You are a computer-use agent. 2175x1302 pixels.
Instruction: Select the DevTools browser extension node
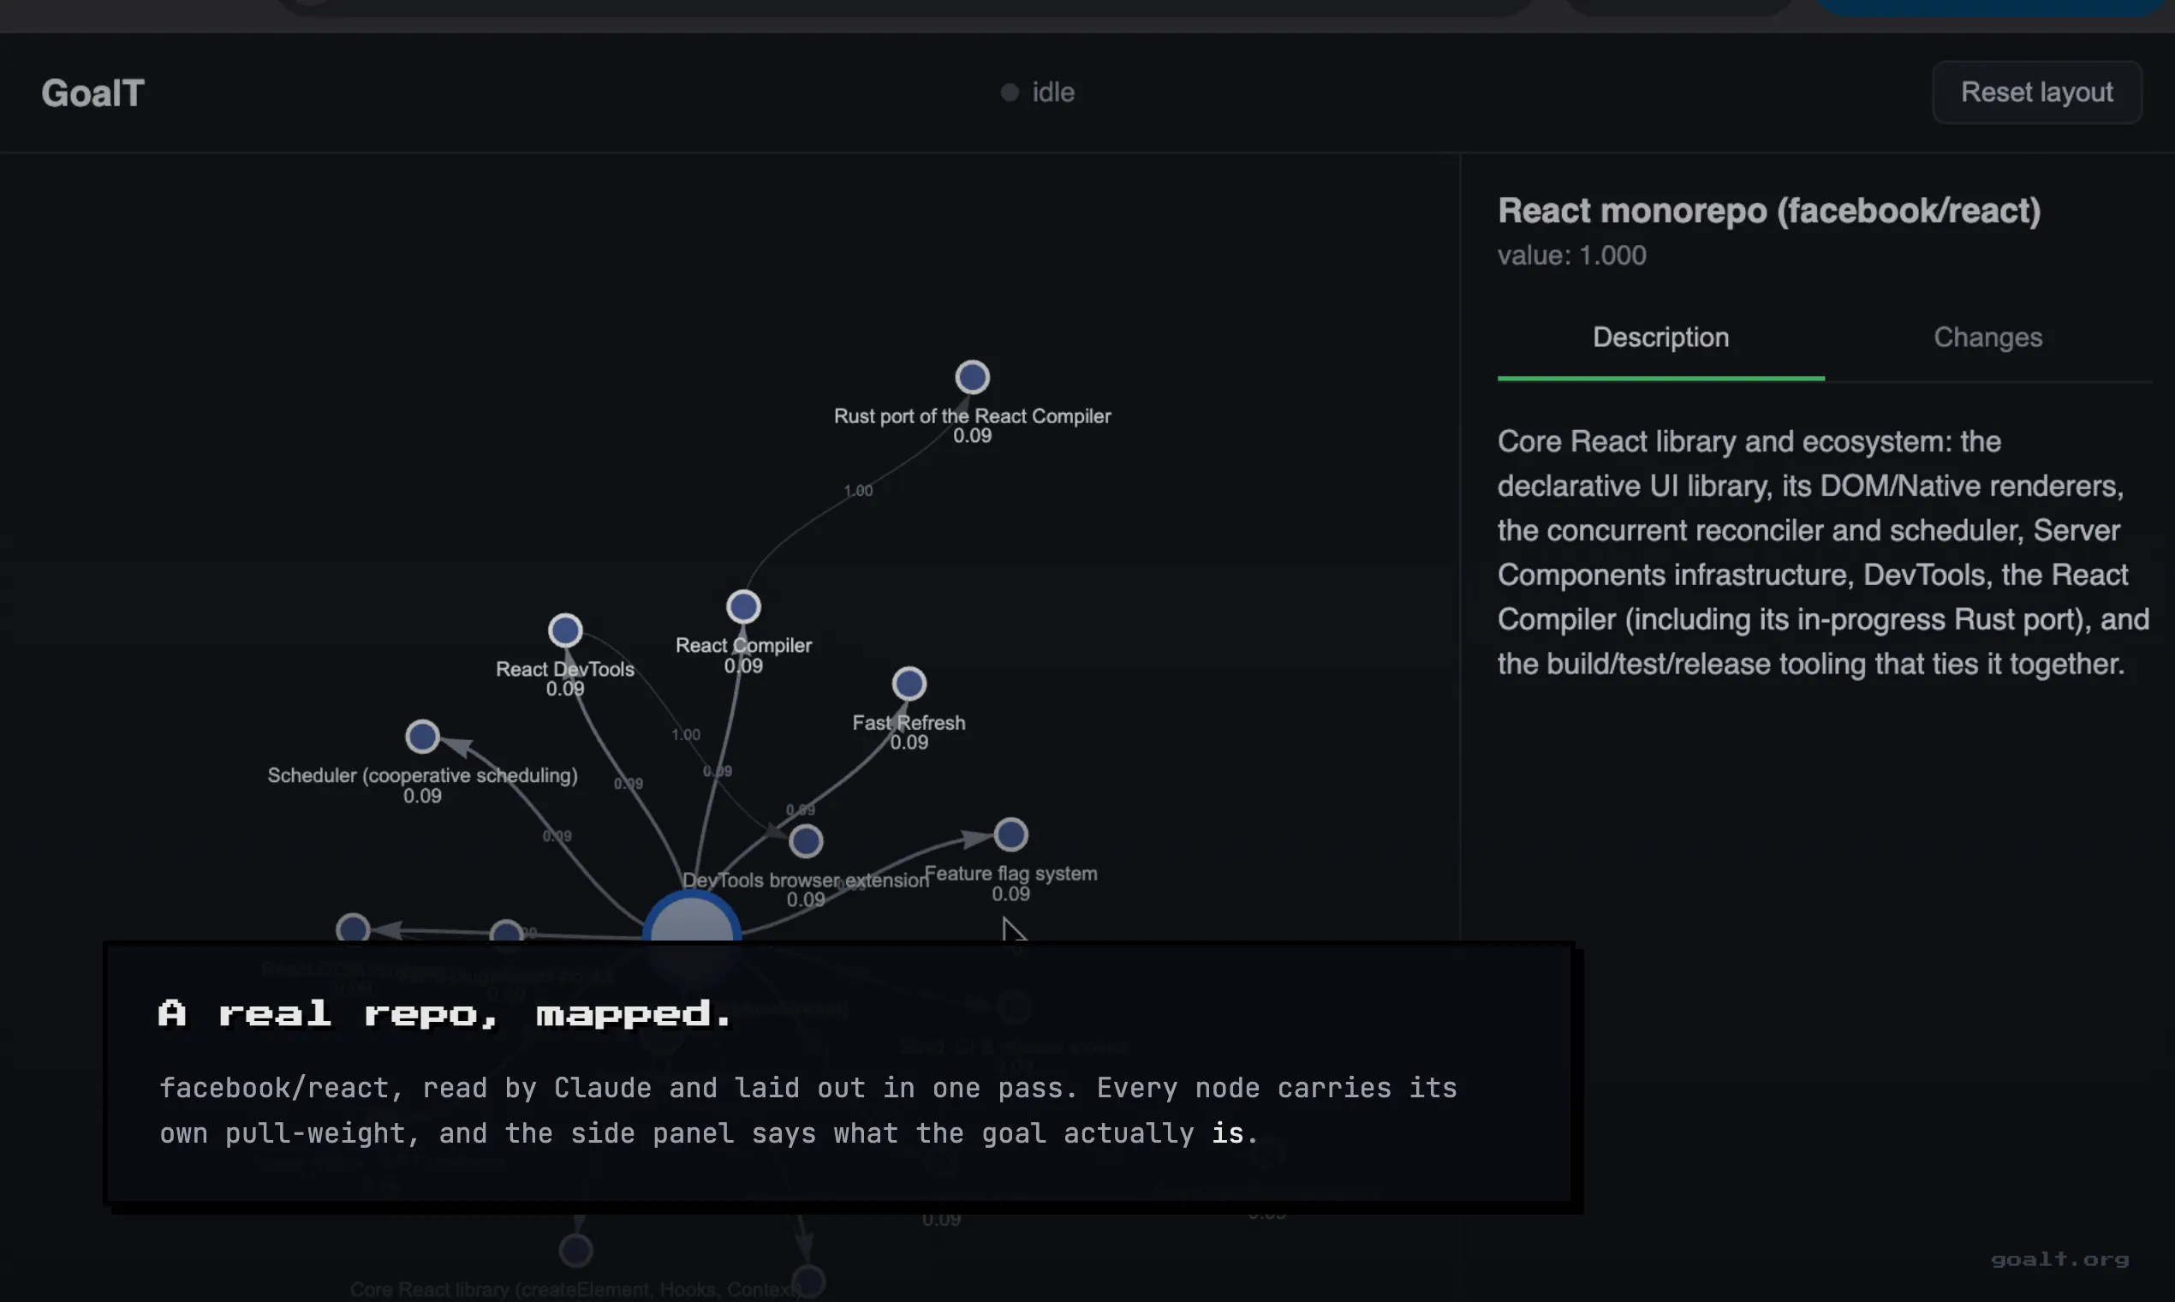pos(805,841)
